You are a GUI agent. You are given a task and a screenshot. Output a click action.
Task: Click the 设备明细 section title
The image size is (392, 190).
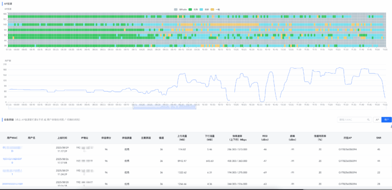[x=9, y=120]
